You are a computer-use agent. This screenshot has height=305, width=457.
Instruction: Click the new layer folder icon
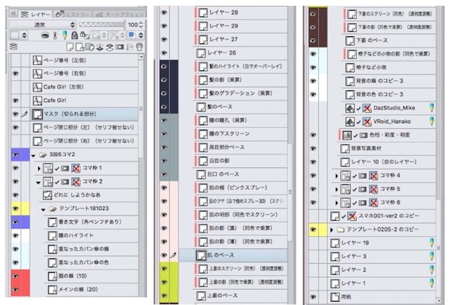(90, 47)
